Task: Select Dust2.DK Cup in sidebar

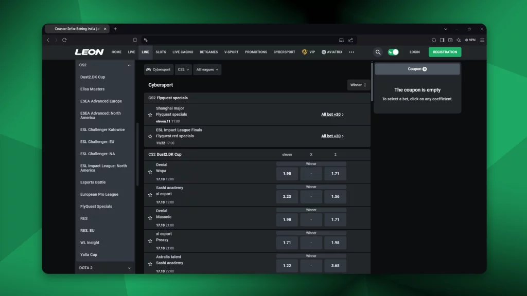Action: [93, 77]
